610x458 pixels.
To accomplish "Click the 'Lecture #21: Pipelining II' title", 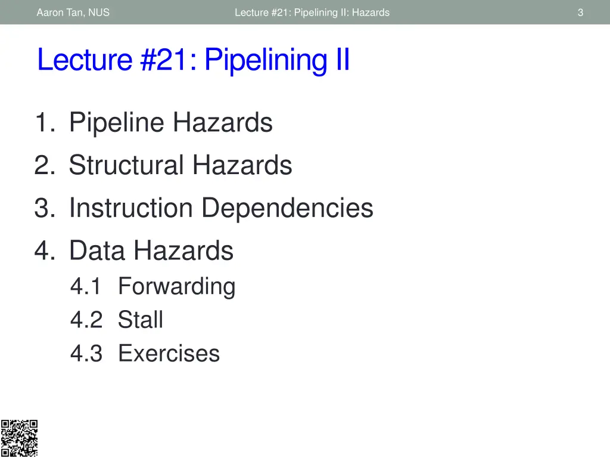I will coord(194,60).
